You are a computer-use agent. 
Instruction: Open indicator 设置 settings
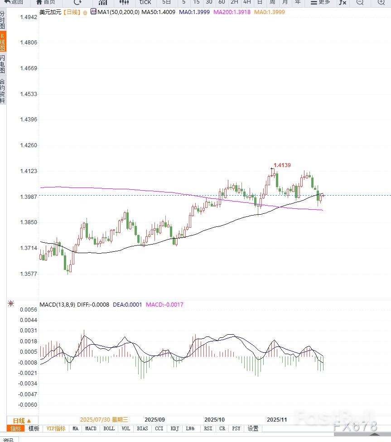pos(253,428)
